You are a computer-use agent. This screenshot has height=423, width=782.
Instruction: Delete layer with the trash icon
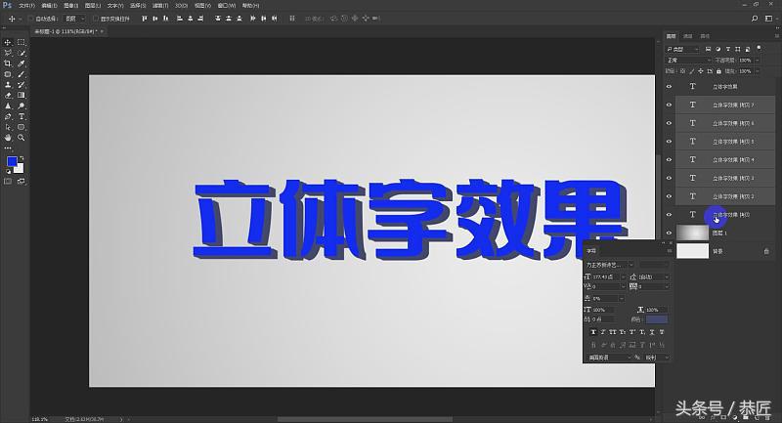(766, 418)
